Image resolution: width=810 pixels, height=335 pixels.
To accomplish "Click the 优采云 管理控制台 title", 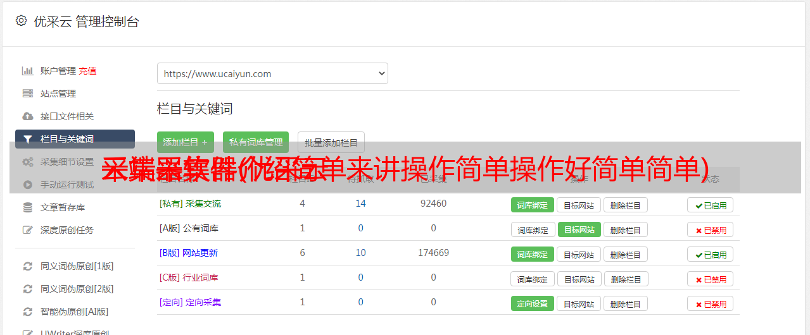I will pos(86,21).
